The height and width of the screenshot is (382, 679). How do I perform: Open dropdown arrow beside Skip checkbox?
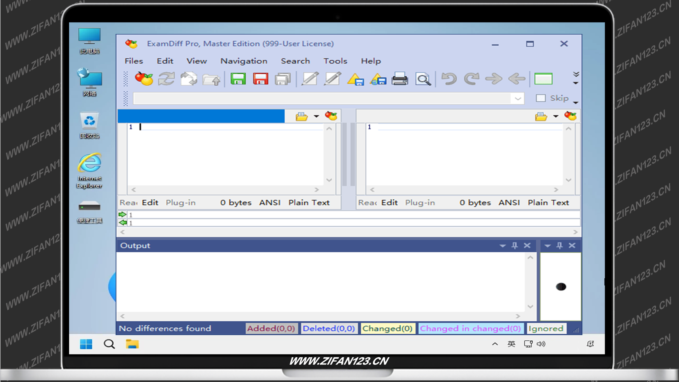(576, 102)
